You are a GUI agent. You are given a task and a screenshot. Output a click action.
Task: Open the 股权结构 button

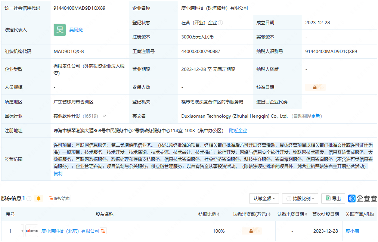59,198
